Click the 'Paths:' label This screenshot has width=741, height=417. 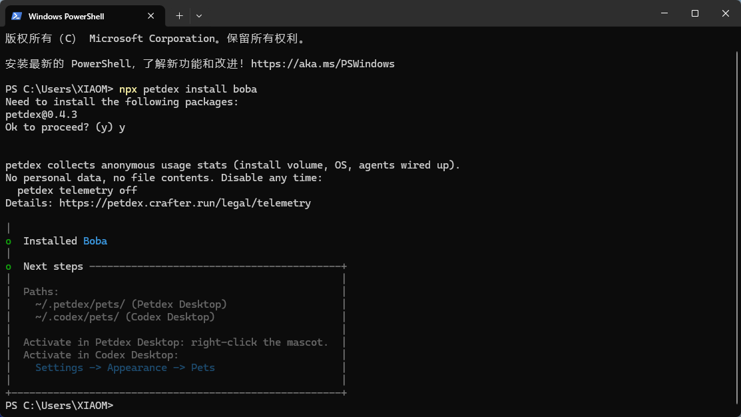(41, 292)
